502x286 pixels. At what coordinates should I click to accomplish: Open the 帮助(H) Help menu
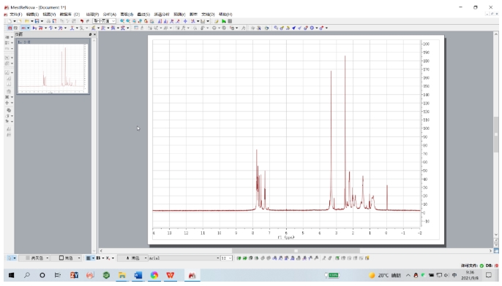coord(225,15)
